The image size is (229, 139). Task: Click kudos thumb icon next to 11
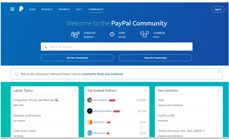pyautogui.click(x=141, y=133)
